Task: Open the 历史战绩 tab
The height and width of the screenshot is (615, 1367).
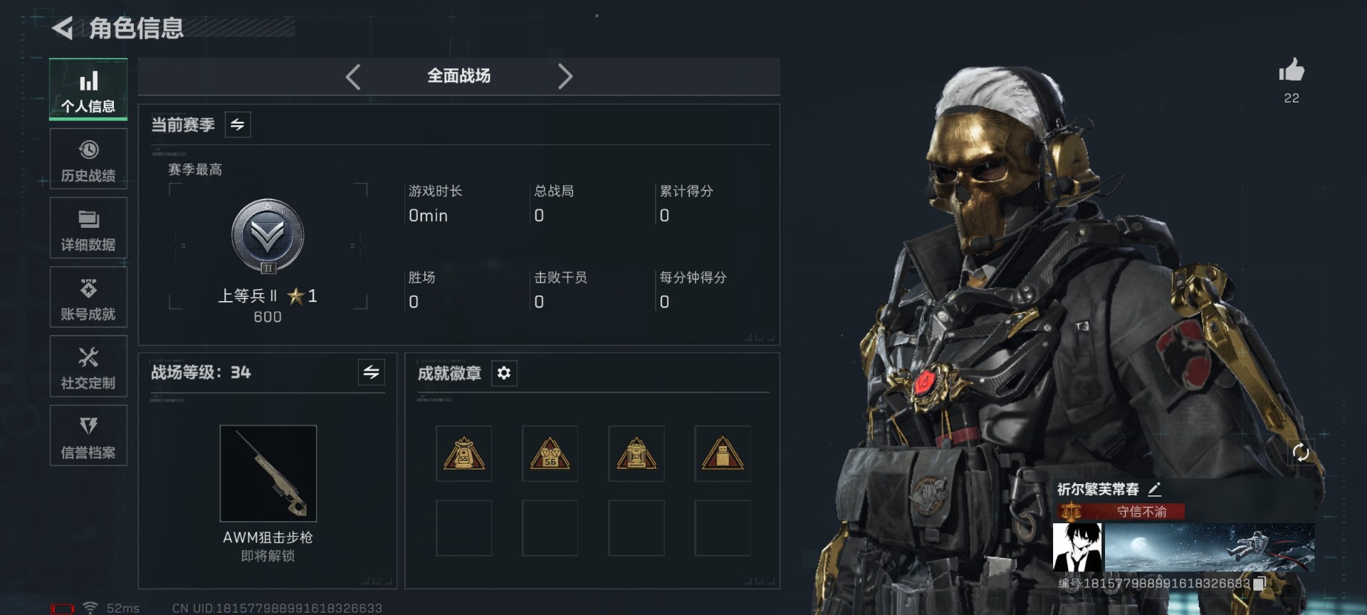Action: 88,159
